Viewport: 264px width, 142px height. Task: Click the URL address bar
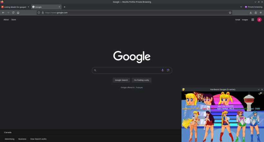coord(135,13)
